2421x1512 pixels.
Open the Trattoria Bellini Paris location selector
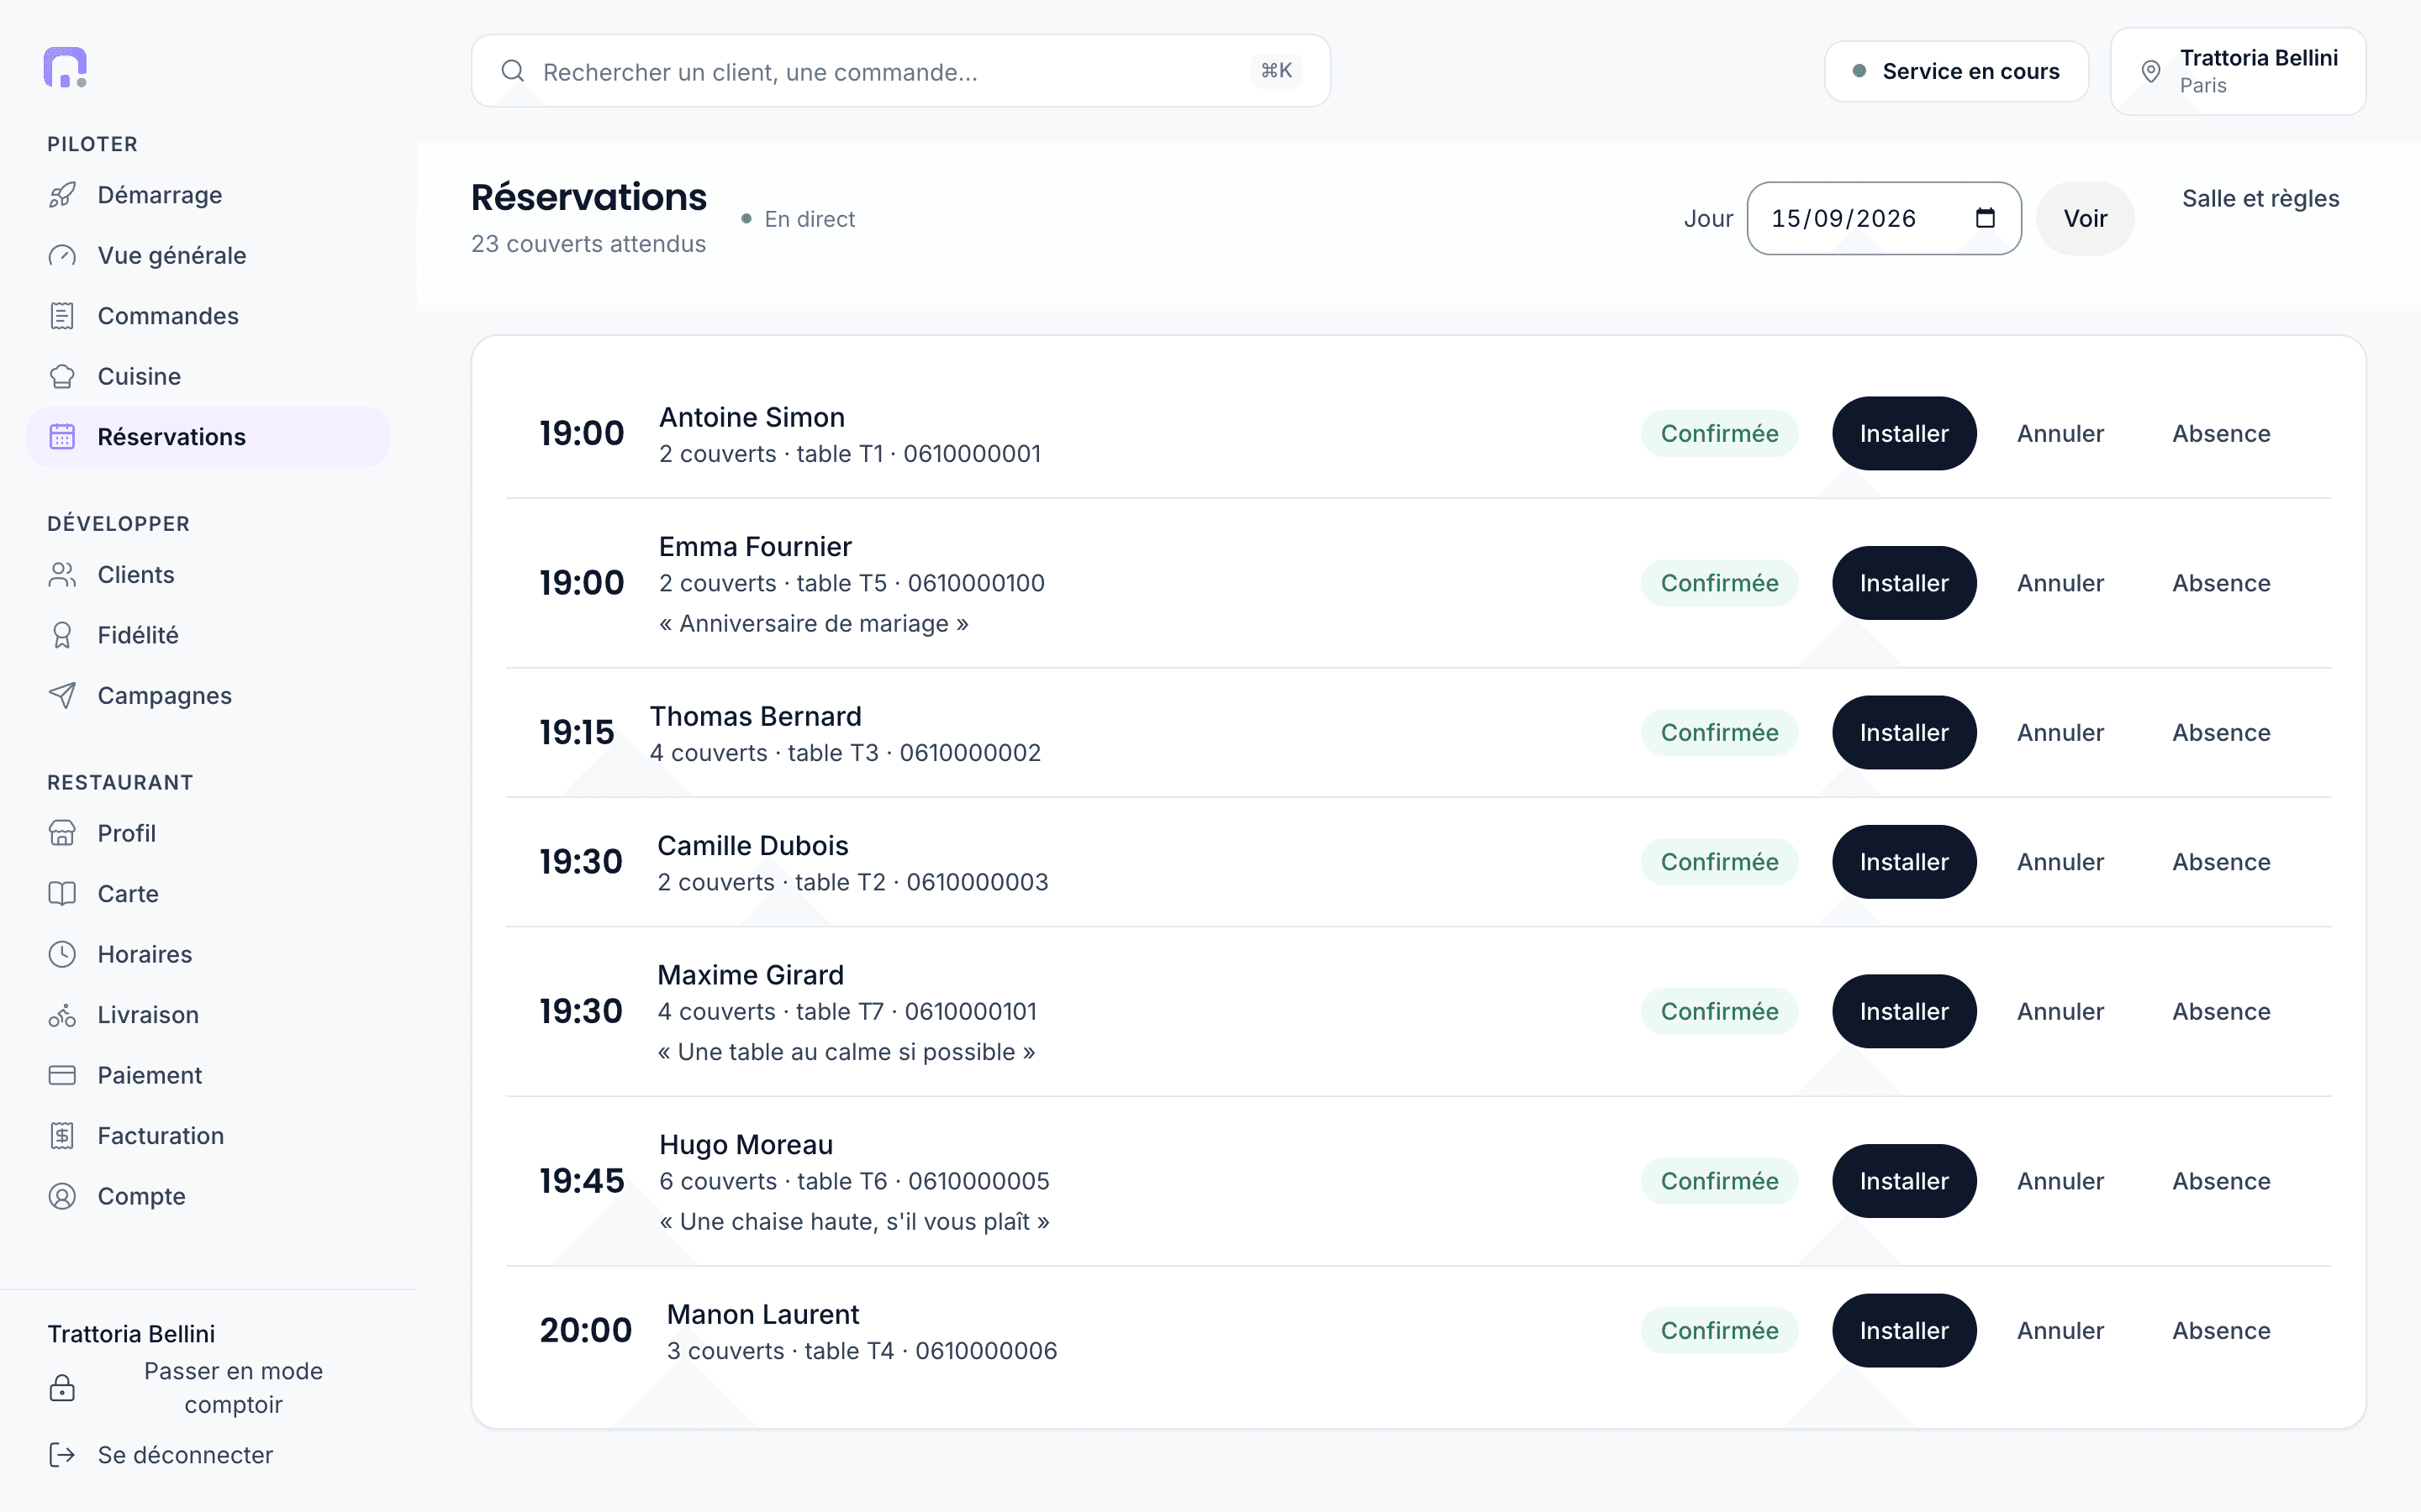click(x=2238, y=71)
